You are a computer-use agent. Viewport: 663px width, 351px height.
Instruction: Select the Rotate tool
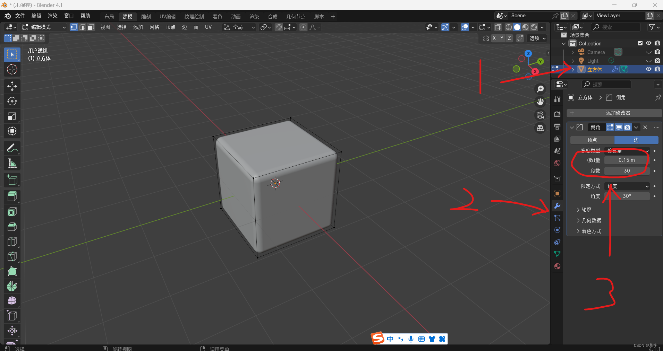[12, 101]
